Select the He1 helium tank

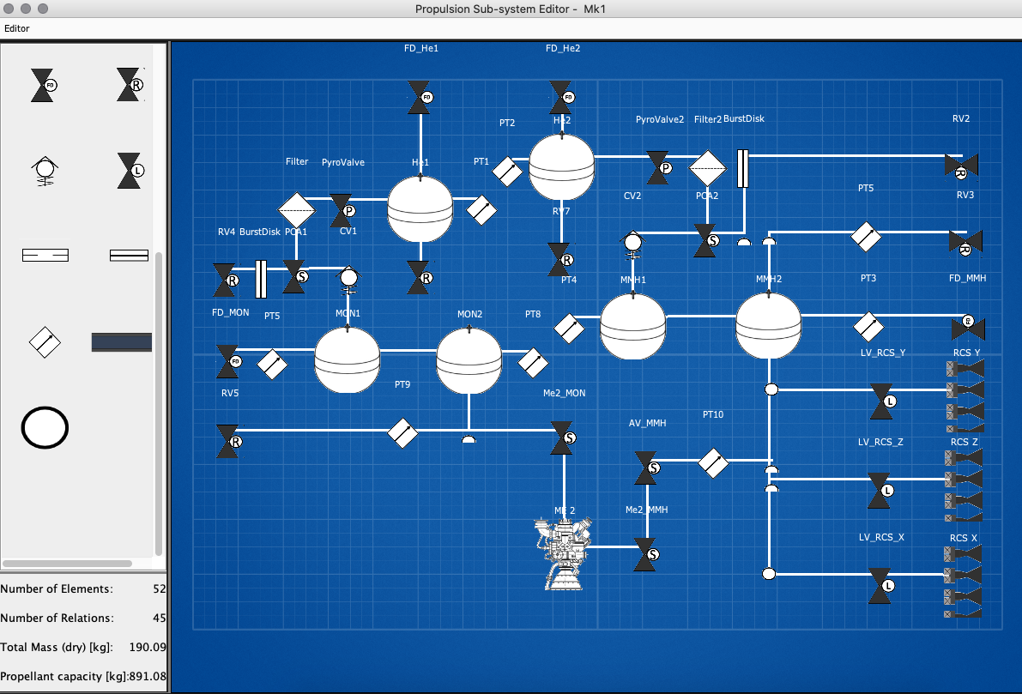pos(420,209)
